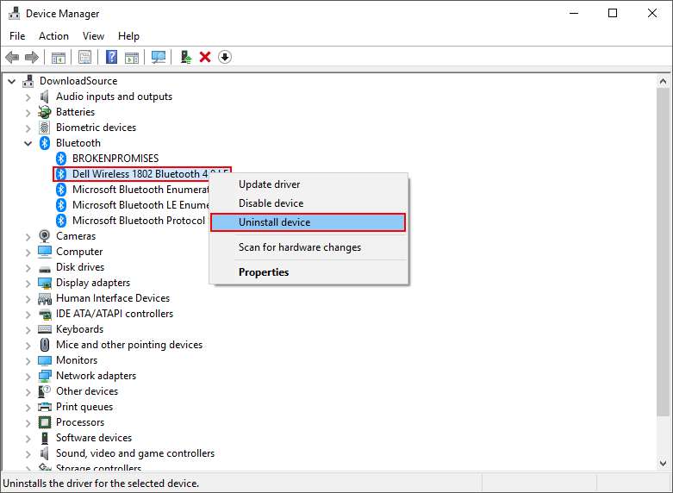Click the scrollbar down arrow
673x493 pixels.
point(663,464)
